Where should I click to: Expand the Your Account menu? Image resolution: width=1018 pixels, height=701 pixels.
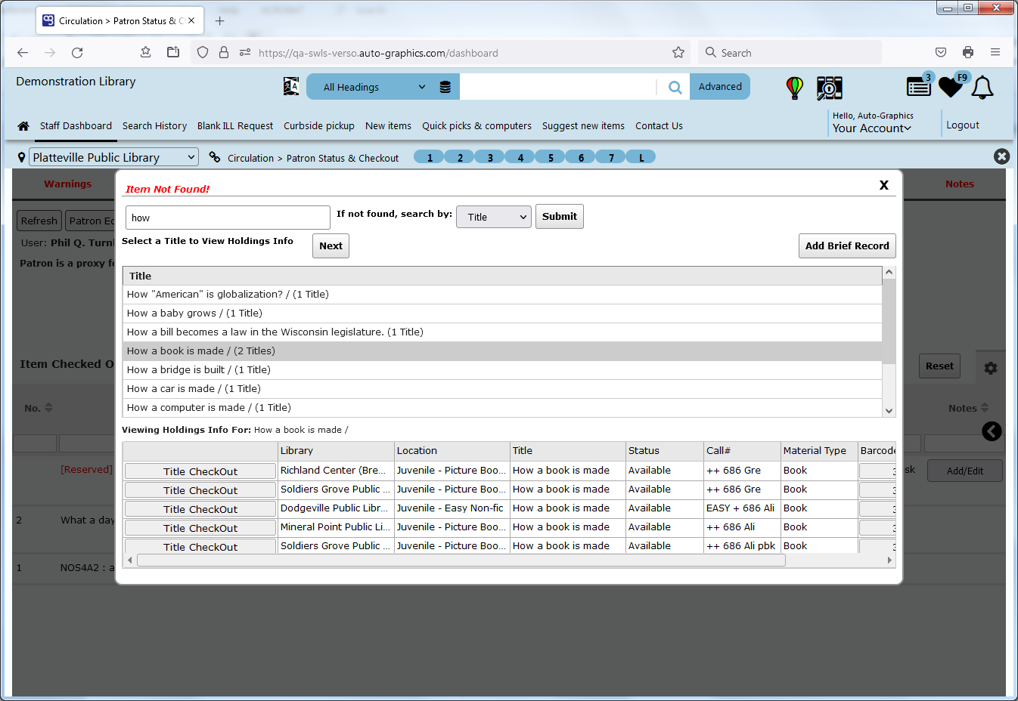tap(871, 128)
